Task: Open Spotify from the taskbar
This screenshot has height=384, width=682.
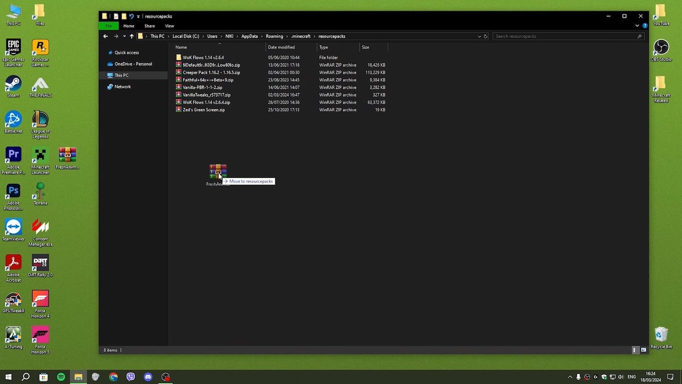Action: point(61,377)
